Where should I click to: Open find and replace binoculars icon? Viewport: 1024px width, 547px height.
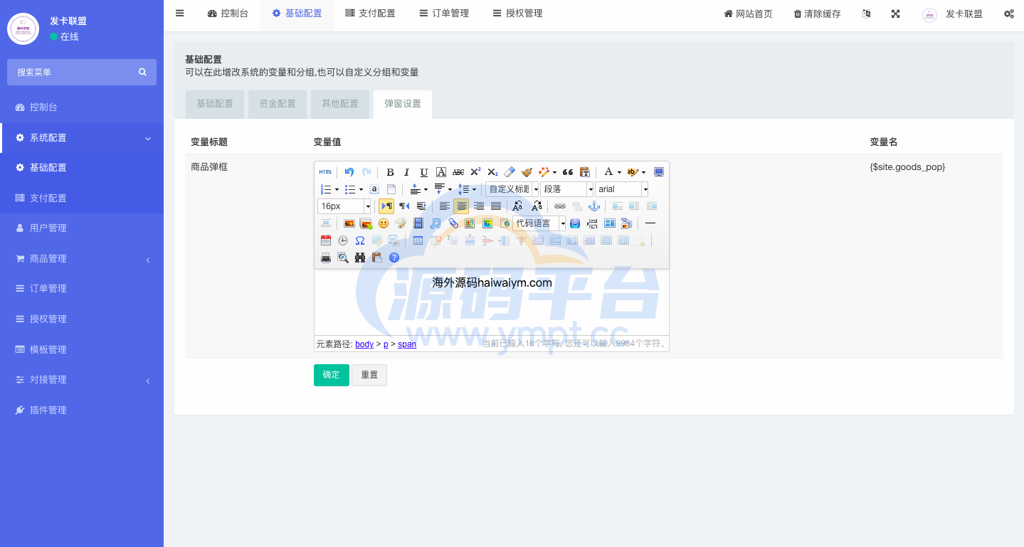360,257
